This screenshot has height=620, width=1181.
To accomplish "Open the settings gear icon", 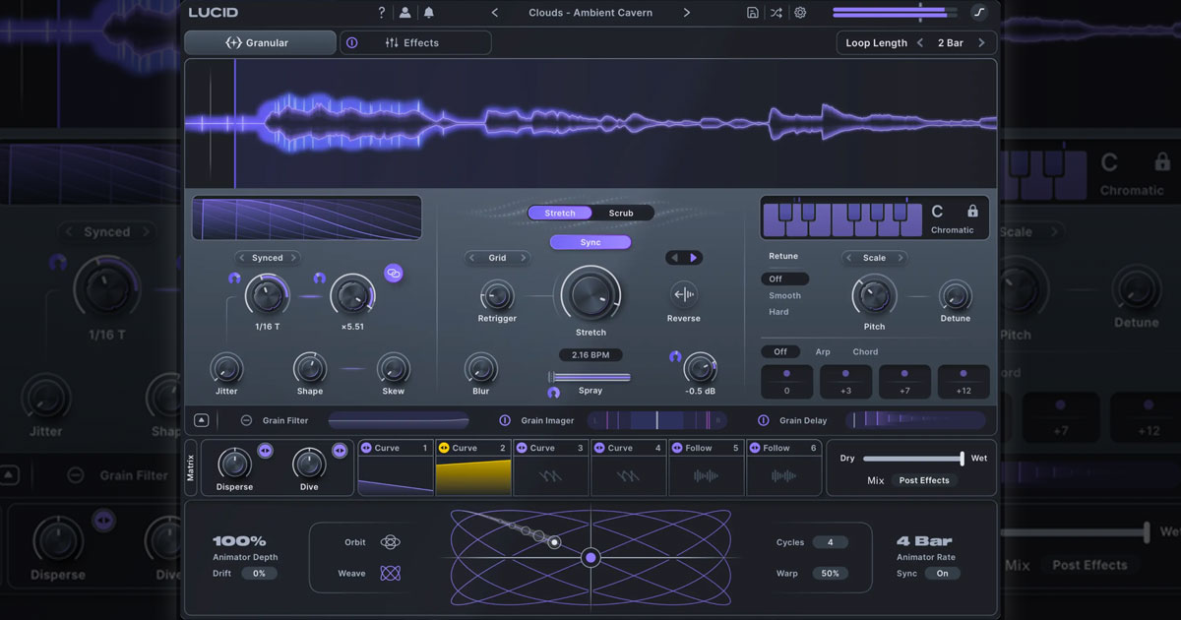I will [x=800, y=13].
